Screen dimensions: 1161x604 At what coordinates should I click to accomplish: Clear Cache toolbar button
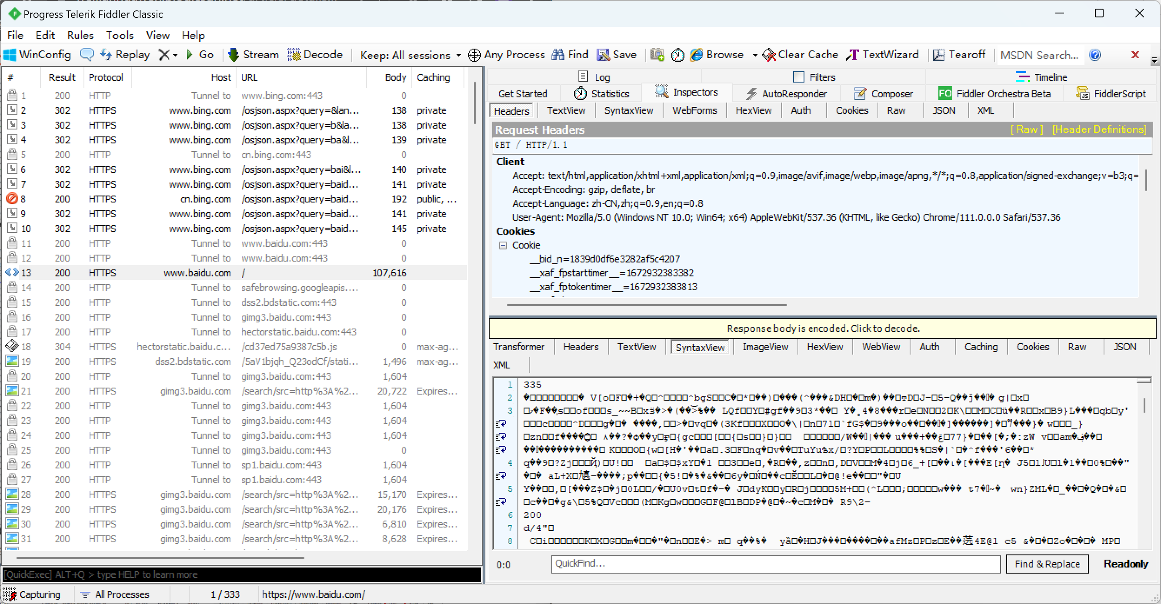[x=801, y=54]
